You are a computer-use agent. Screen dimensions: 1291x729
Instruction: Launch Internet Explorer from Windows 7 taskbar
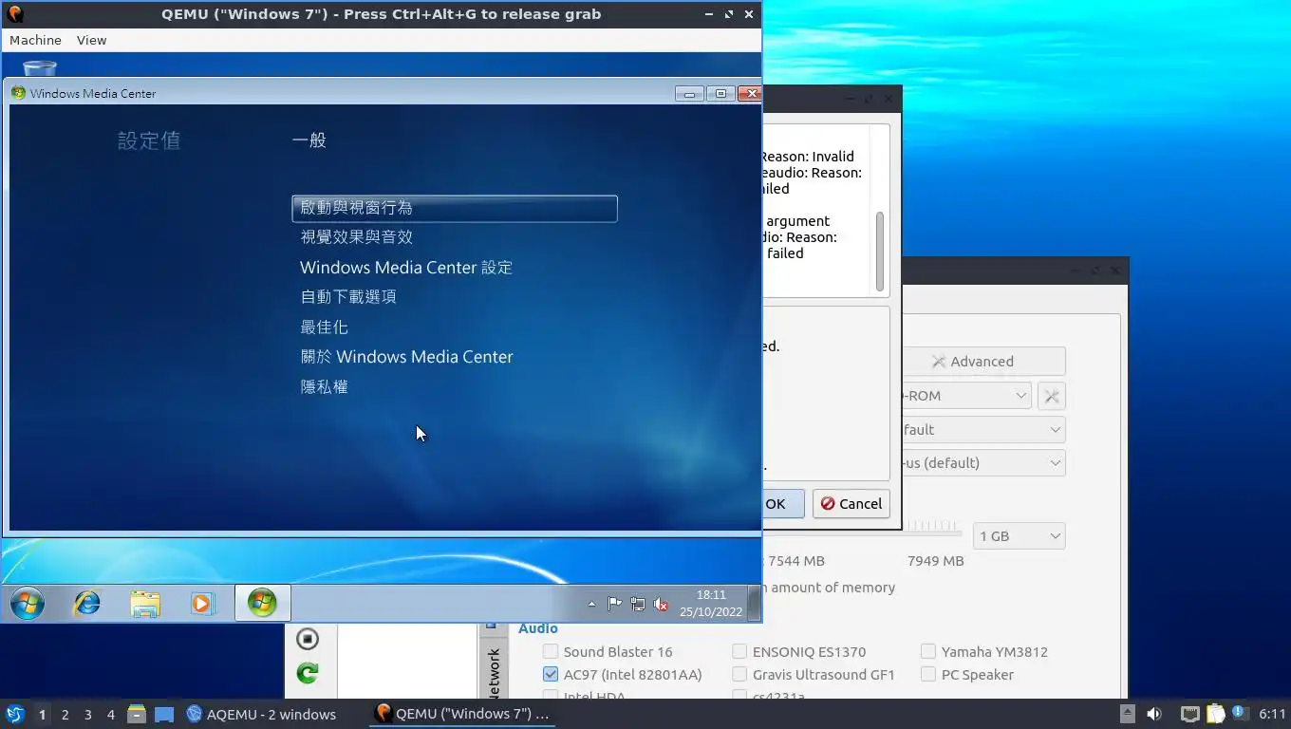pyautogui.click(x=87, y=603)
